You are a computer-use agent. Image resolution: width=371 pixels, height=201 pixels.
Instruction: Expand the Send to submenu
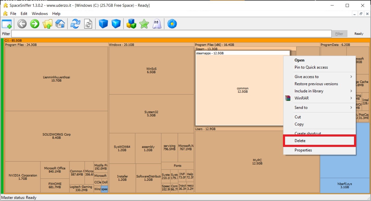click(x=320, y=108)
